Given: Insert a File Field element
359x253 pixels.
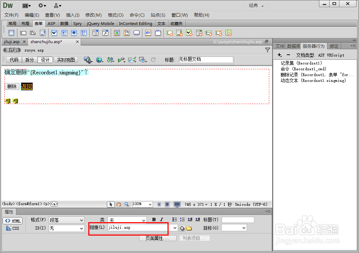Looking at the screenshot, I should (x=127, y=33).
